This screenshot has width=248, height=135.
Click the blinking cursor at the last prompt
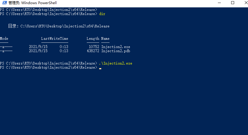pyautogui.click(x=100, y=68)
